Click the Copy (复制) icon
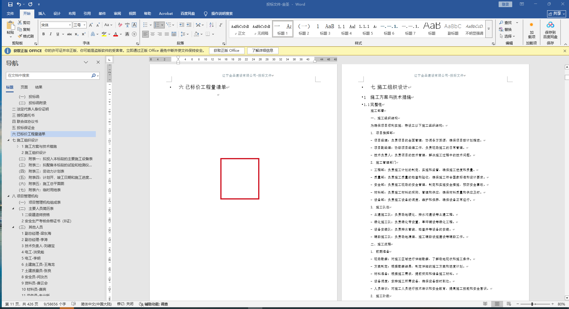Image resolution: width=569 pixels, height=309 pixels. pyautogui.click(x=20, y=29)
